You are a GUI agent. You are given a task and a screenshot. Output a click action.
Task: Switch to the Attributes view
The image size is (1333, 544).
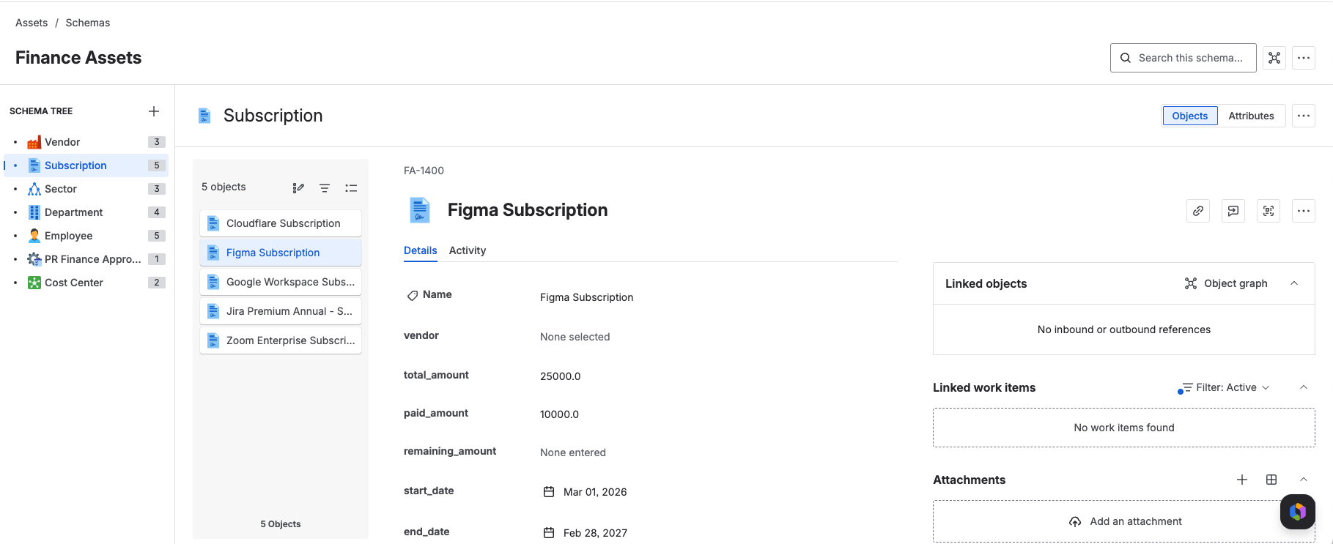1251,116
